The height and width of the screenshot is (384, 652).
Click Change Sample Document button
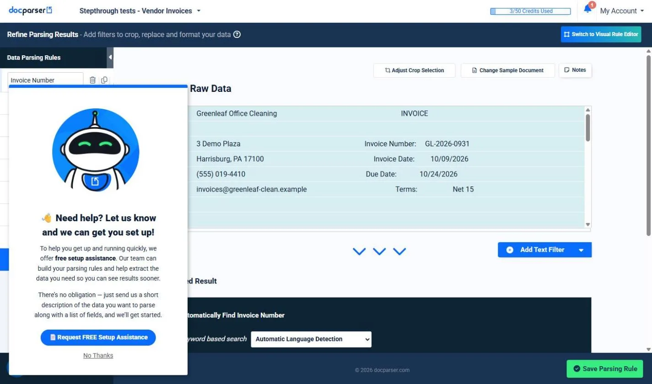(x=508, y=70)
